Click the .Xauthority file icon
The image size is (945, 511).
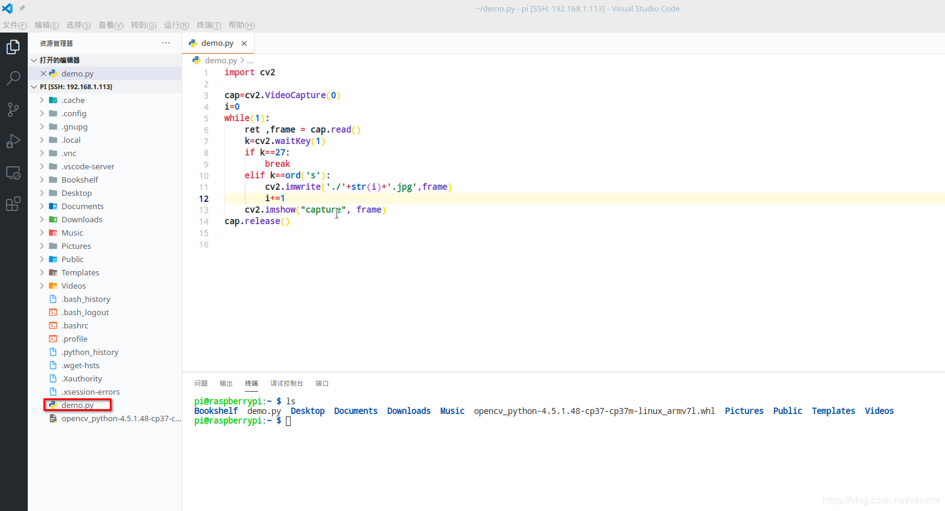(x=53, y=378)
